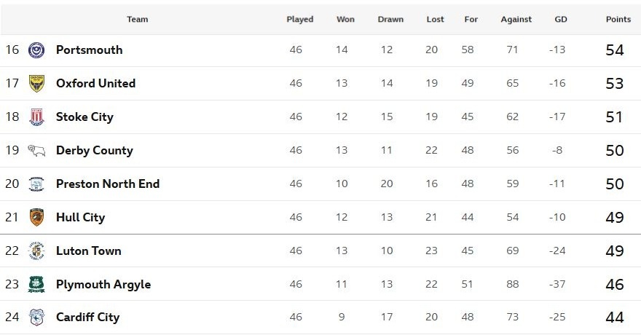
Task: Click the GD column header
Action: coord(559,20)
